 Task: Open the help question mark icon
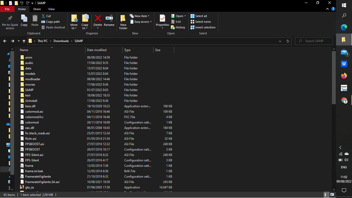tap(333, 9)
